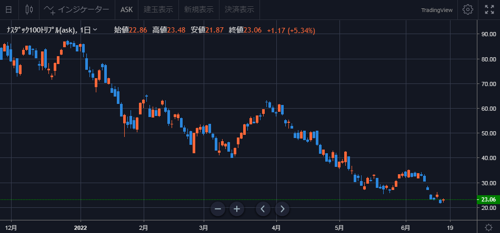Enter fullscreen mode with the expand icon

[x=489, y=9]
